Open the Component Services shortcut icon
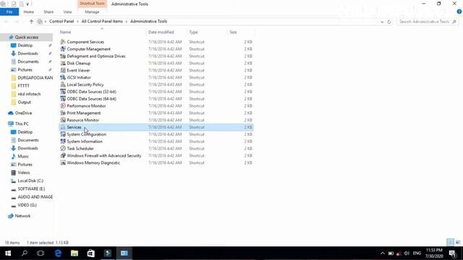Viewport: 463px width, 260px height. coord(63,42)
